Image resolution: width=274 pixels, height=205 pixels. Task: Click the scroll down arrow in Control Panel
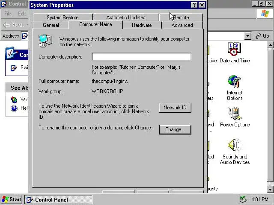click(270, 189)
